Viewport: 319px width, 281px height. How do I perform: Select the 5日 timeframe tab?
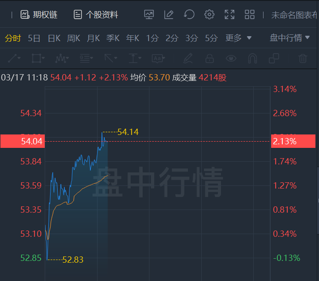click(x=34, y=38)
